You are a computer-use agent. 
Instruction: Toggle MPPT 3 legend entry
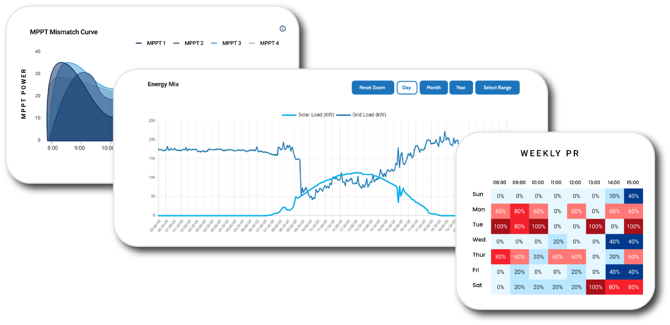[x=226, y=43]
